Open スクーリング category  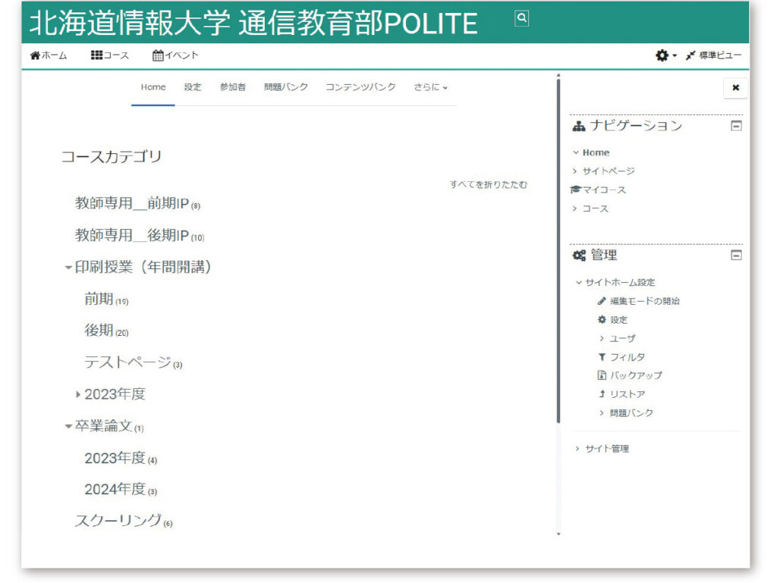click(118, 521)
